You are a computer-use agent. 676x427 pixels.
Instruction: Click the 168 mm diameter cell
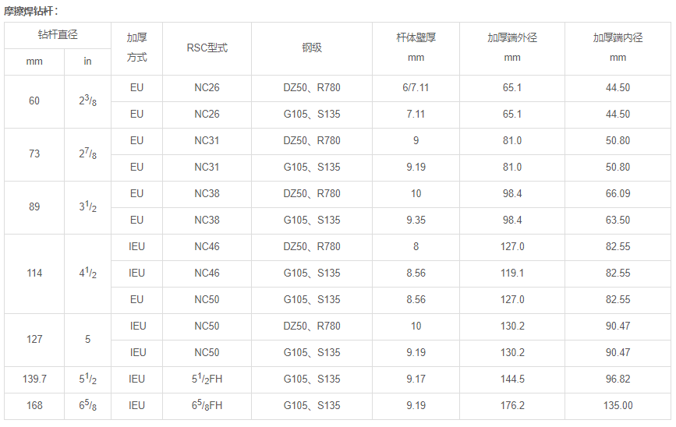click(34, 405)
